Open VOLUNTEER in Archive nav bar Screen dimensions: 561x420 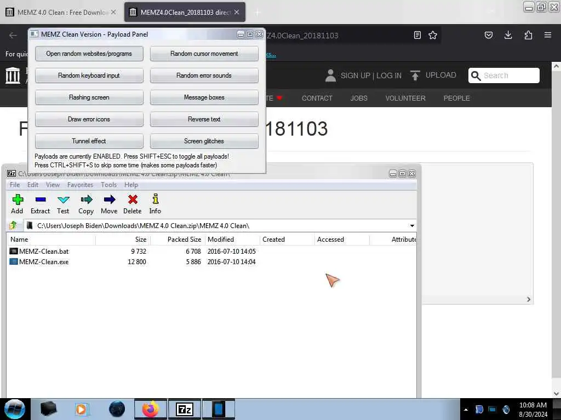click(x=405, y=98)
